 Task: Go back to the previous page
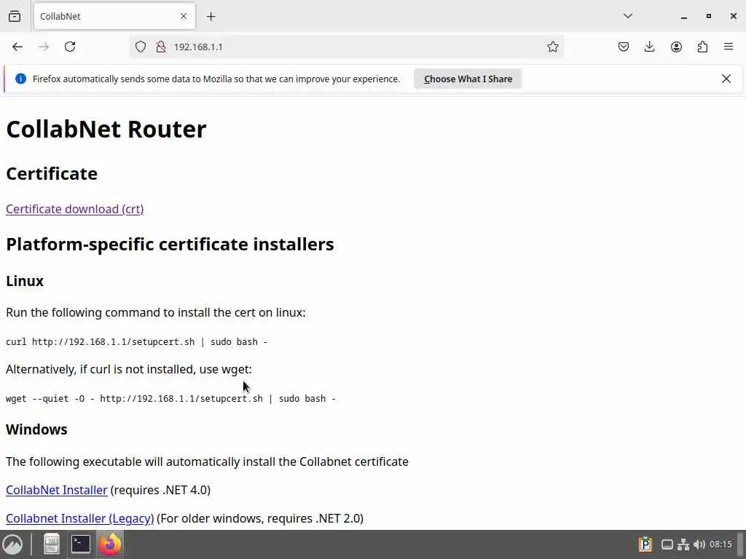17,47
